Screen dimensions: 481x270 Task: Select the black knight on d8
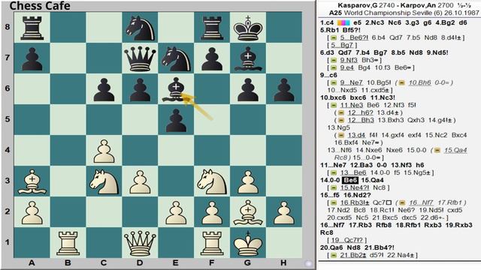point(140,28)
